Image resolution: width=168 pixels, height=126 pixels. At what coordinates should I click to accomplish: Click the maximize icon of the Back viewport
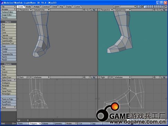pos(94,77)
